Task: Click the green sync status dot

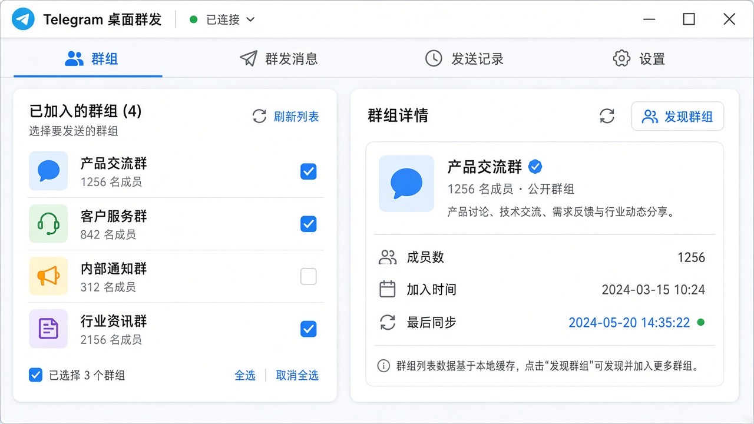Action: [x=700, y=322]
